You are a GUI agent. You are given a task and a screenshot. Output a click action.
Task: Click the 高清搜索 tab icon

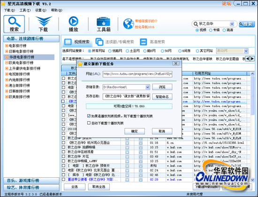[144, 42]
